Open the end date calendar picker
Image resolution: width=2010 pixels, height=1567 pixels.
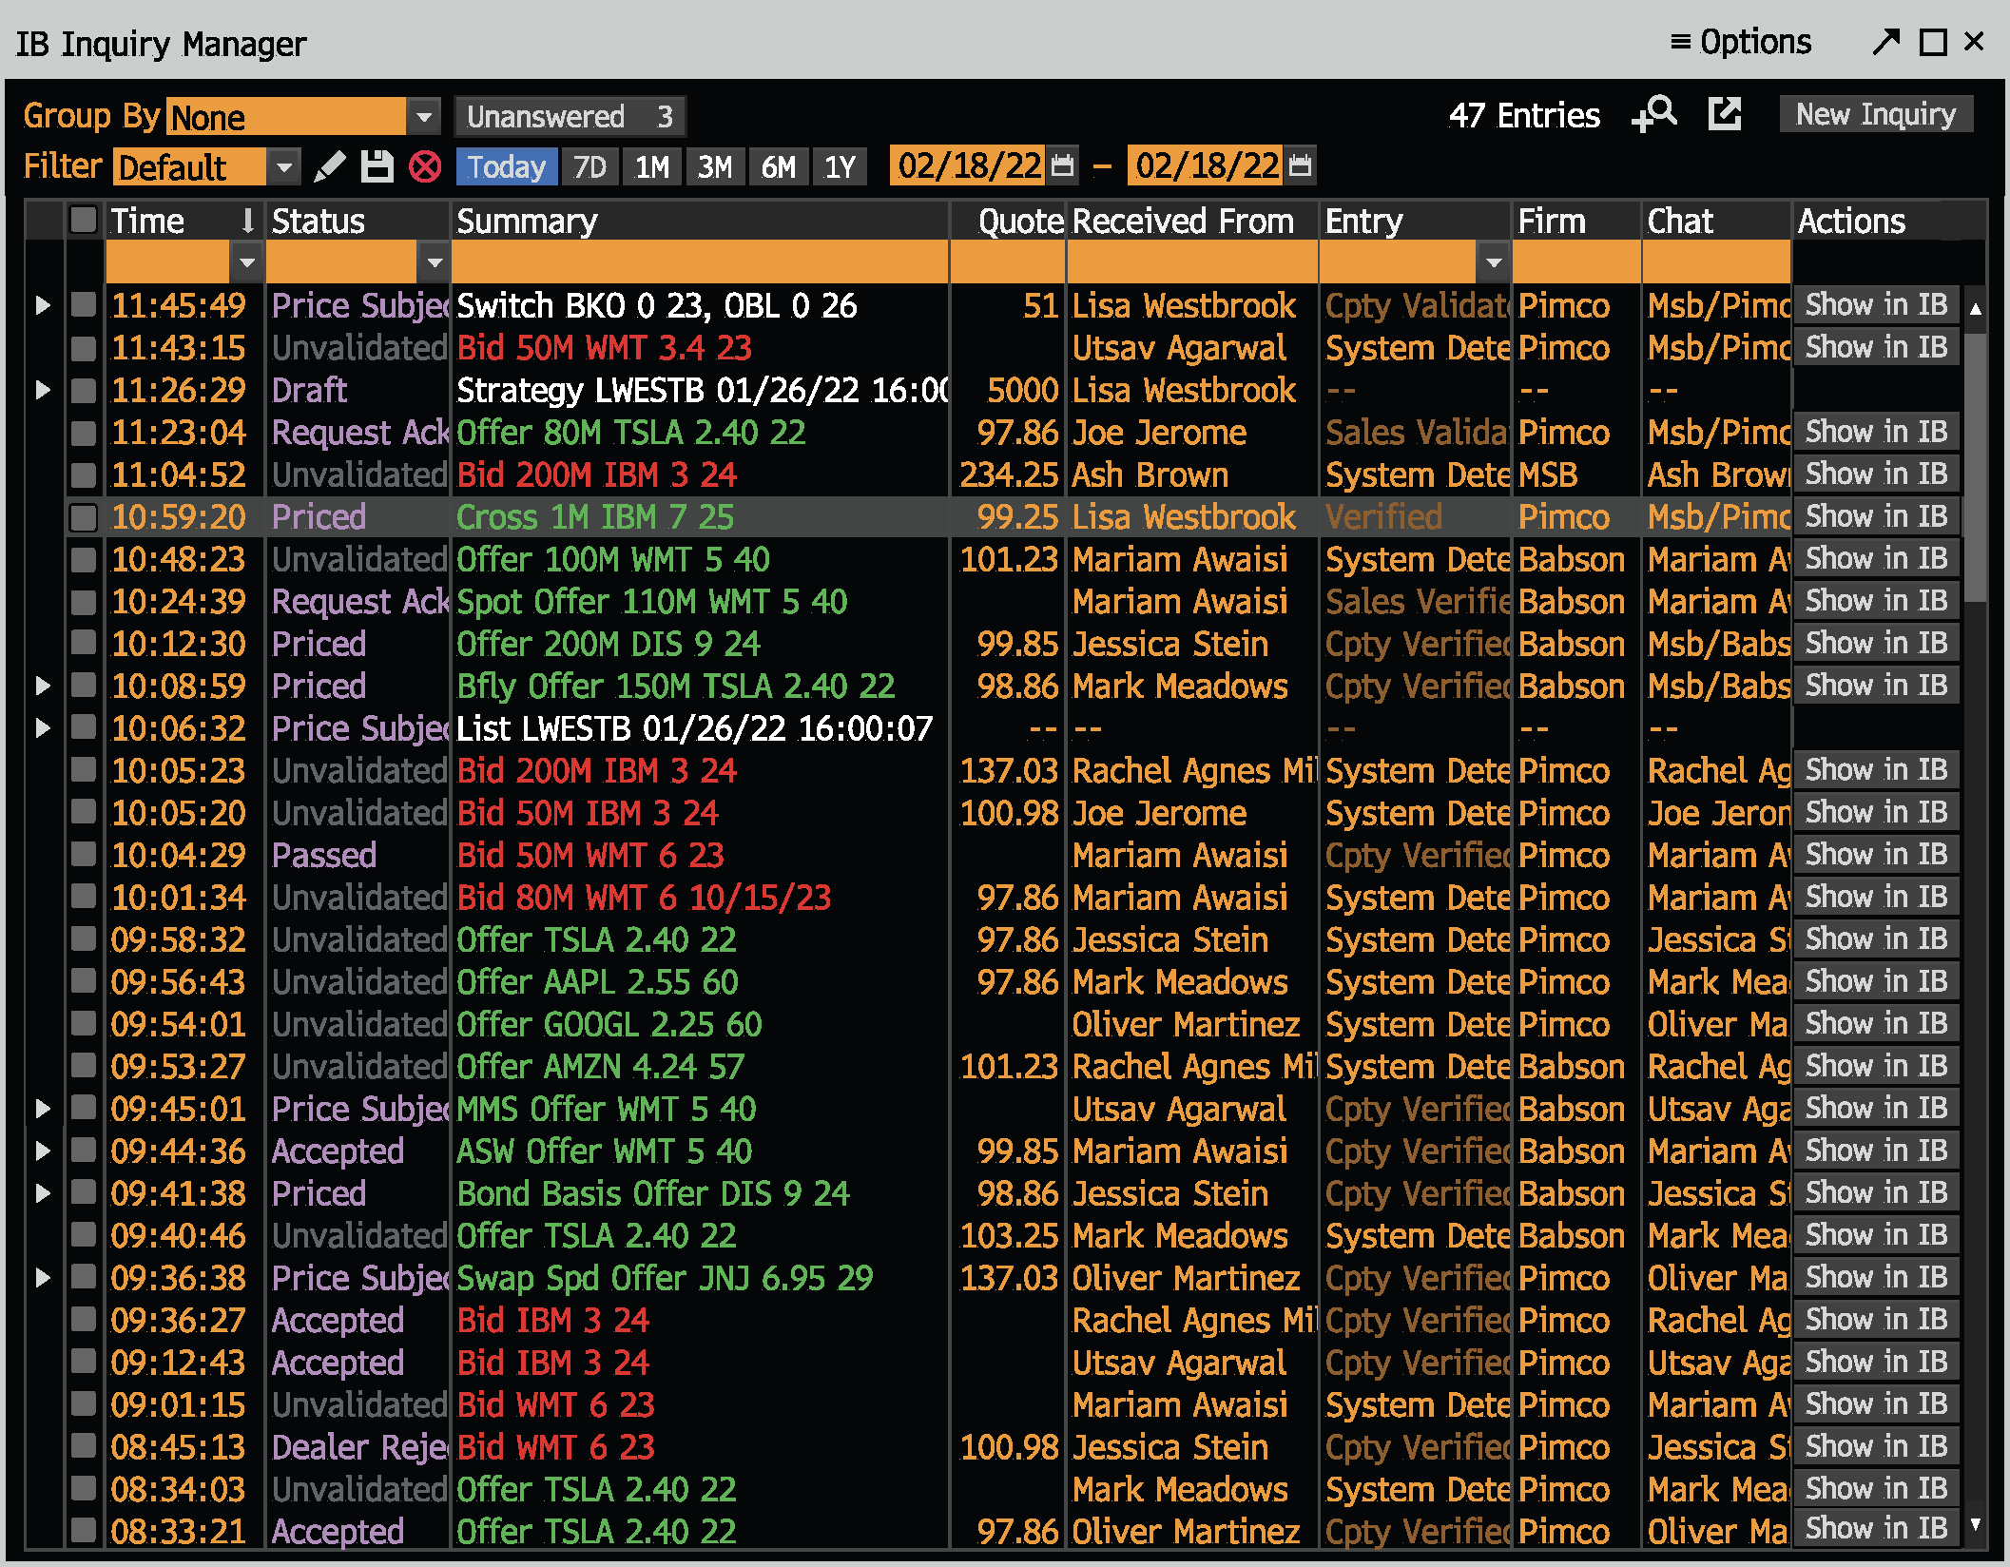pyautogui.click(x=1300, y=166)
